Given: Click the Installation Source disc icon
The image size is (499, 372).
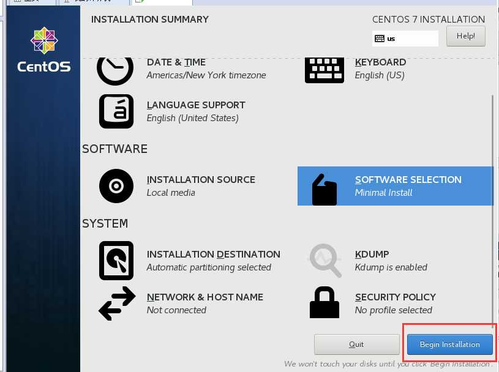Looking at the screenshot, I should tap(116, 186).
